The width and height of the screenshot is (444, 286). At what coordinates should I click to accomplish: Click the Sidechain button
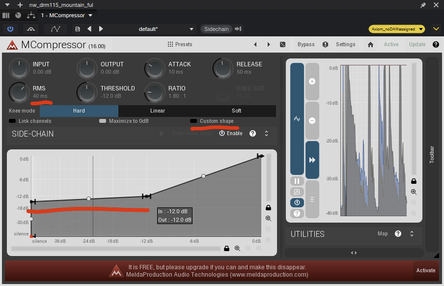point(216,29)
